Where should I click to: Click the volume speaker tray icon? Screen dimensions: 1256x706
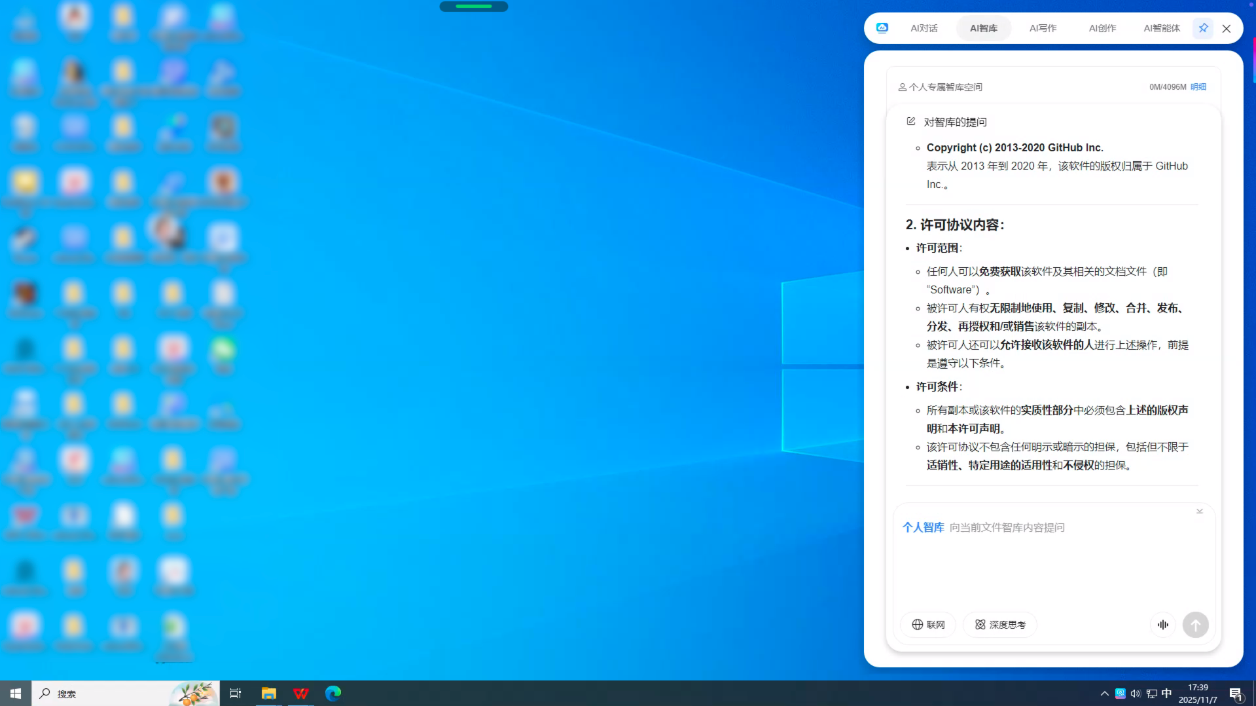click(x=1136, y=694)
